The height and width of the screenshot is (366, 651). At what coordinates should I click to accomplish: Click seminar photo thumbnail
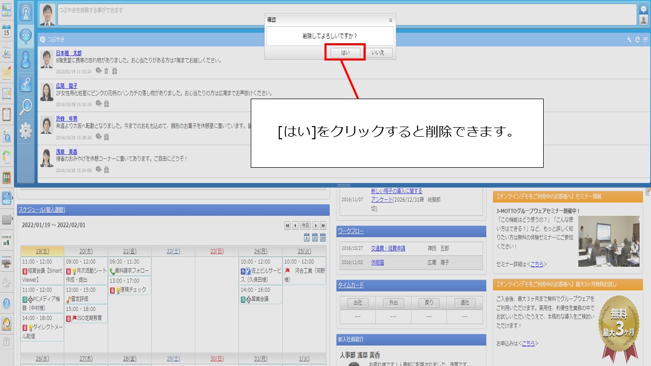(609, 241)
